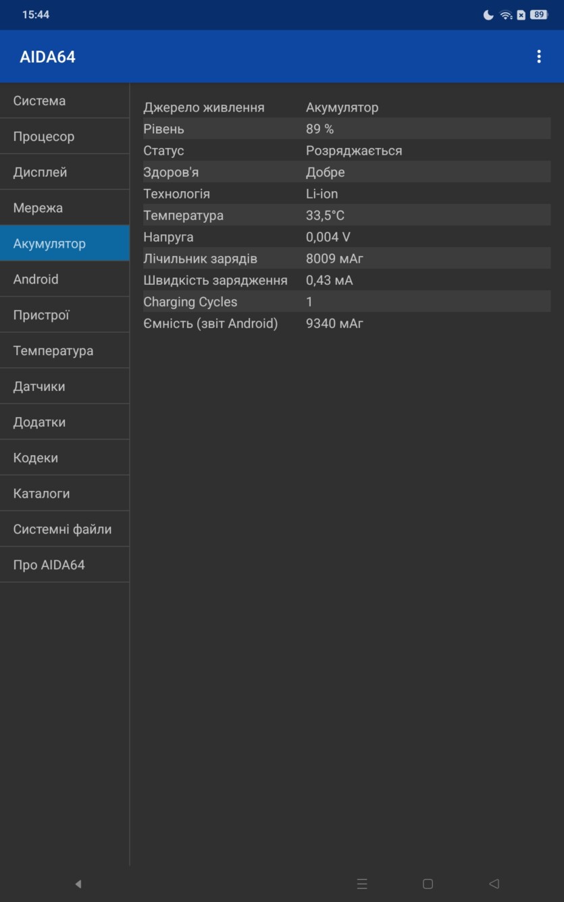The width and height of the screenshot is (564, 902).
Task: Select the Рівень label
Action: click(x=163, y=129)
